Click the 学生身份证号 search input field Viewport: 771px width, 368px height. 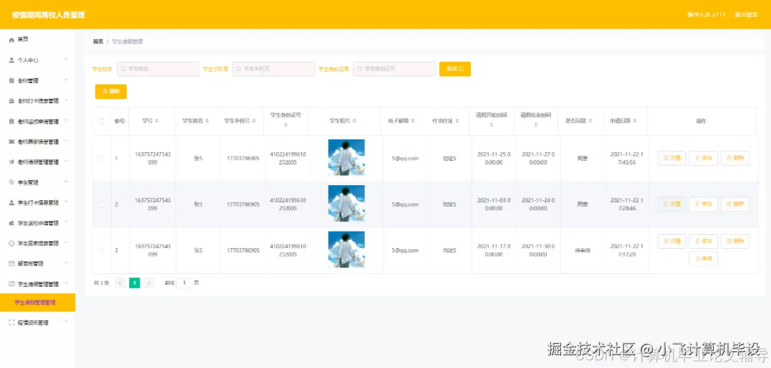[x=395, y=69]
